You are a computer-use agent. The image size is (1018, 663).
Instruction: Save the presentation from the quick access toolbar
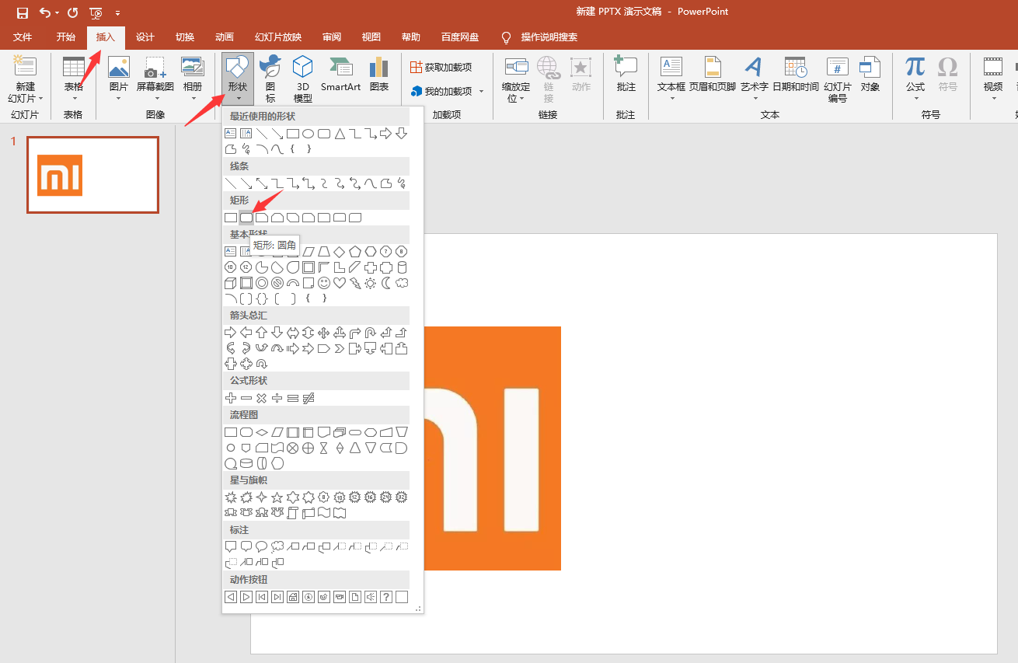tap(23, 12)
